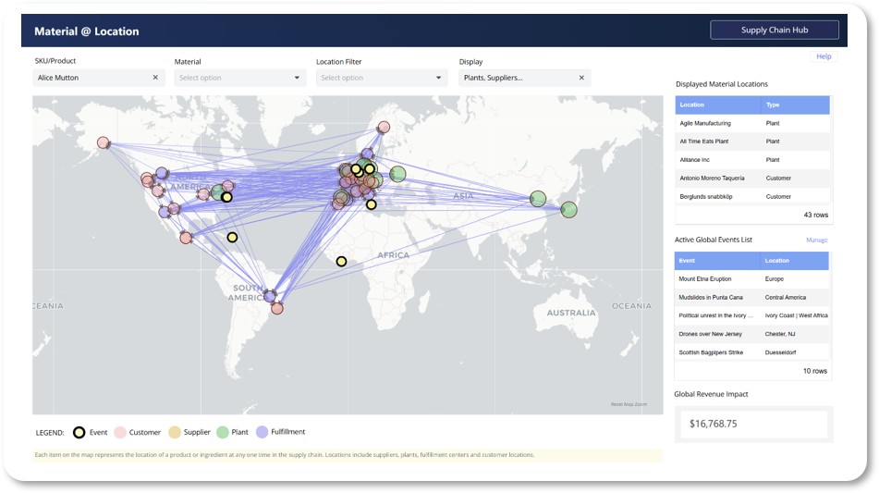Clear the Display selection
879x493 pixels.
click(581, 78)
